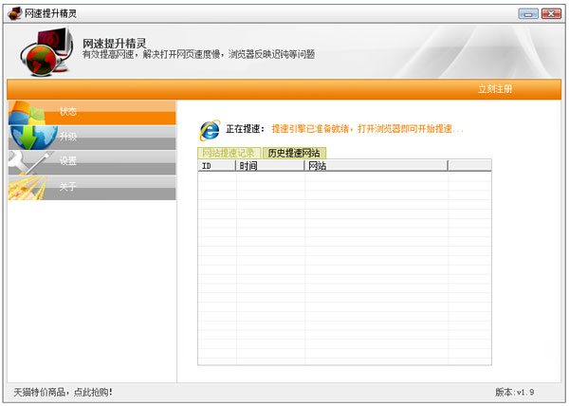The width and height of the screenshot is (569, 406).
Task: Click the green download arrow globe icon
Action: 33,138
